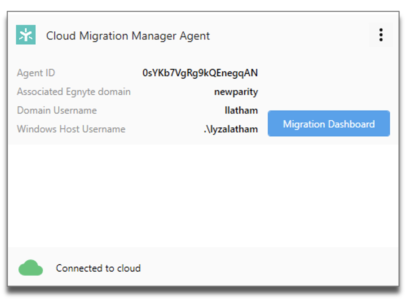Open the three-dot options menu
The width and height of the screenshot is (405, 299).
[x=381, y=35]
